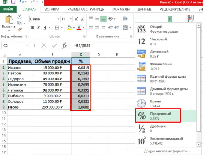
Task: Choose the Денежный currency format
Action: [x=166, y=54]
